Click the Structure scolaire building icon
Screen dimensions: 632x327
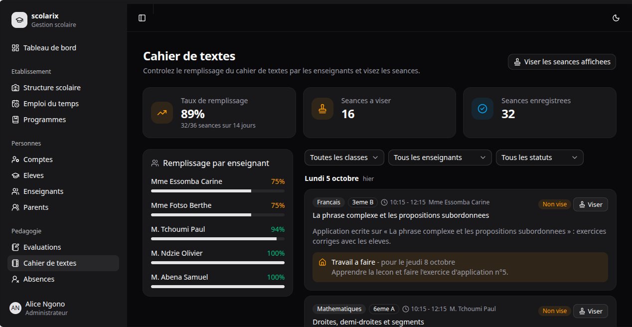pos(15,88)
